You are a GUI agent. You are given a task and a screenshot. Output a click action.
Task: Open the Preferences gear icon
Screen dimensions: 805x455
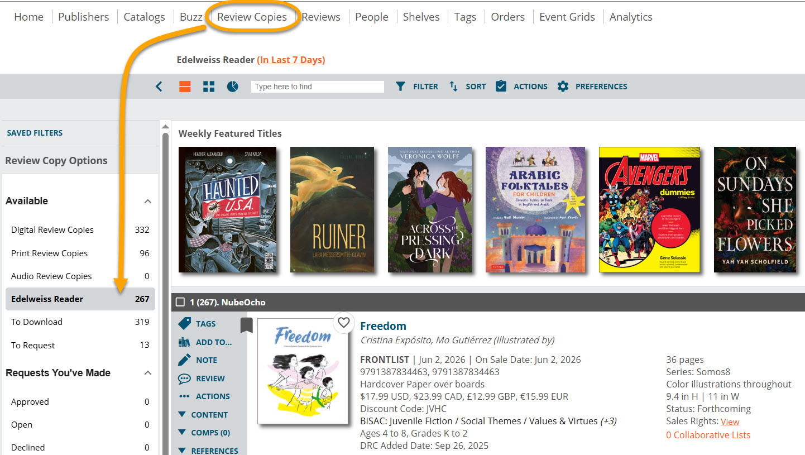[x=563, y=87]
